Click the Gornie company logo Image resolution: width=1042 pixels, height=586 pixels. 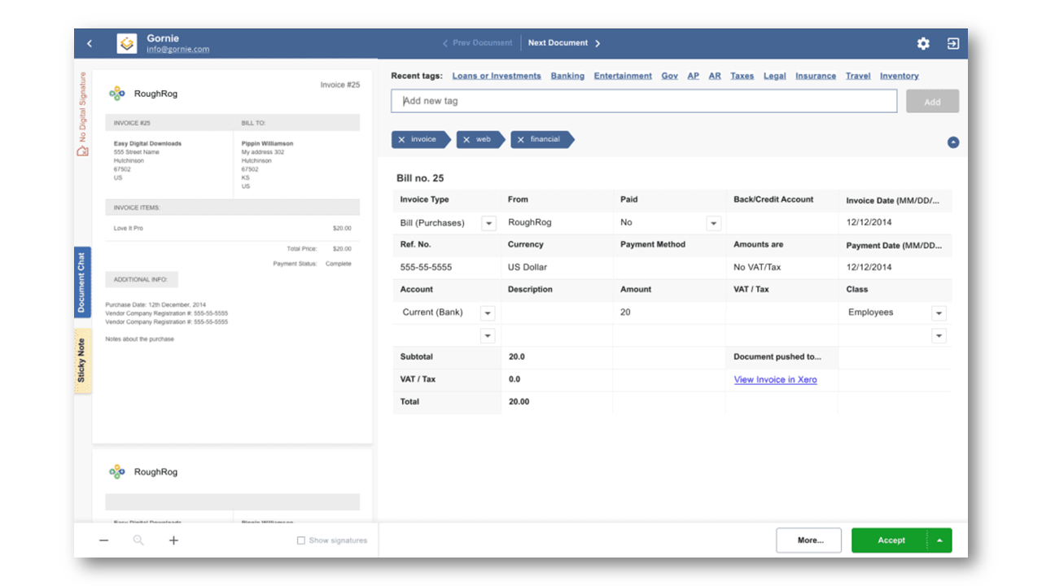pos(127,43)
